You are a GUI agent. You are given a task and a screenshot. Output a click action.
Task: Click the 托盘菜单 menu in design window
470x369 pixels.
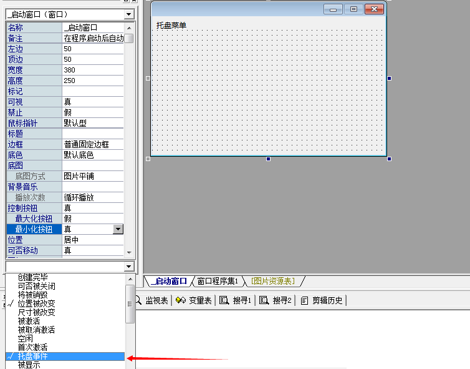171,26
